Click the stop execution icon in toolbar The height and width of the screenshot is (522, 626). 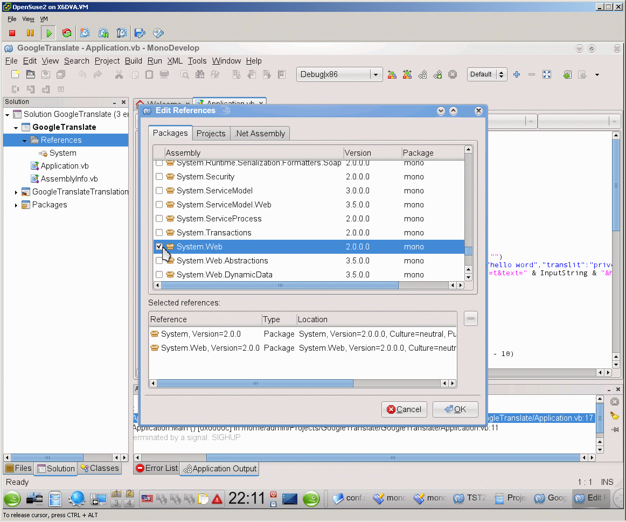[x=453, y=74]
